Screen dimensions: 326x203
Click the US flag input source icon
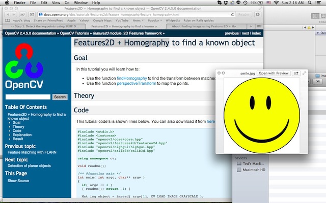[268, 3]
